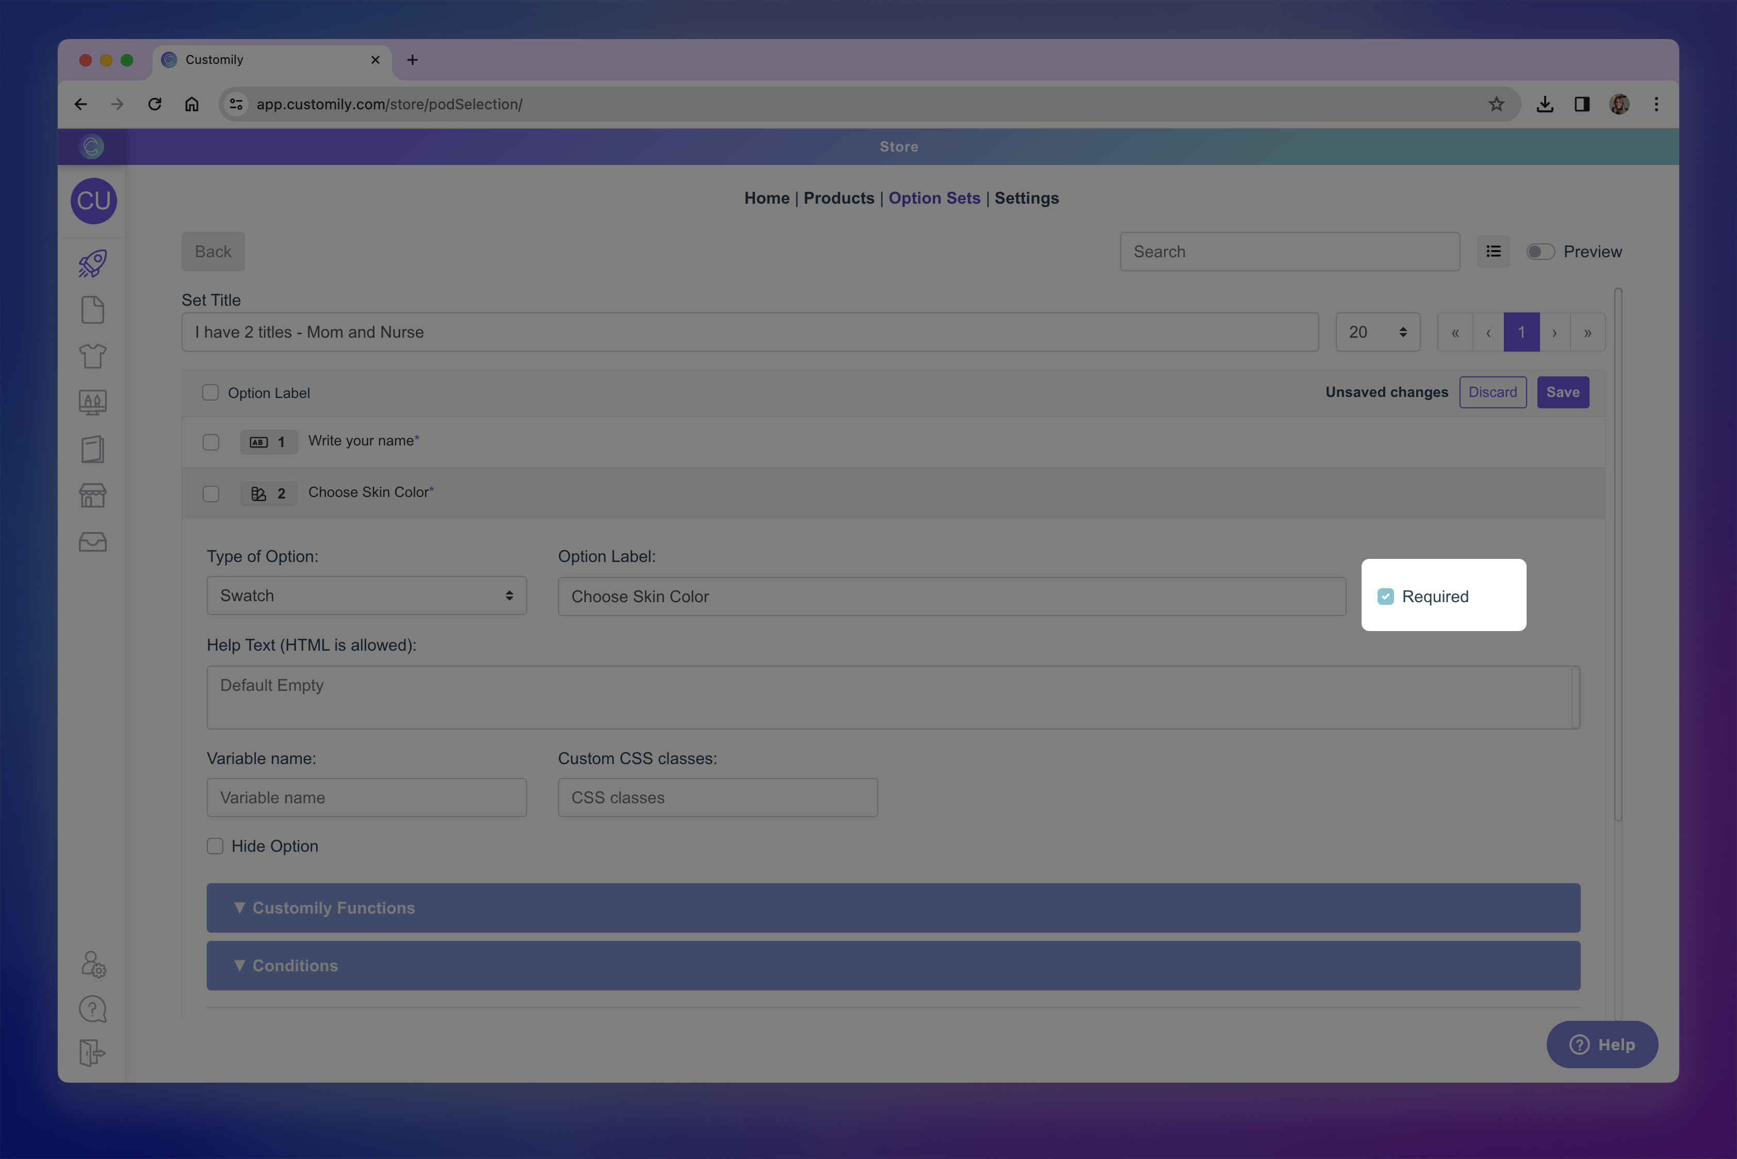Open the inbox tray sidebar icon
Screen dimensions: 1737x1159
point(92,542)
